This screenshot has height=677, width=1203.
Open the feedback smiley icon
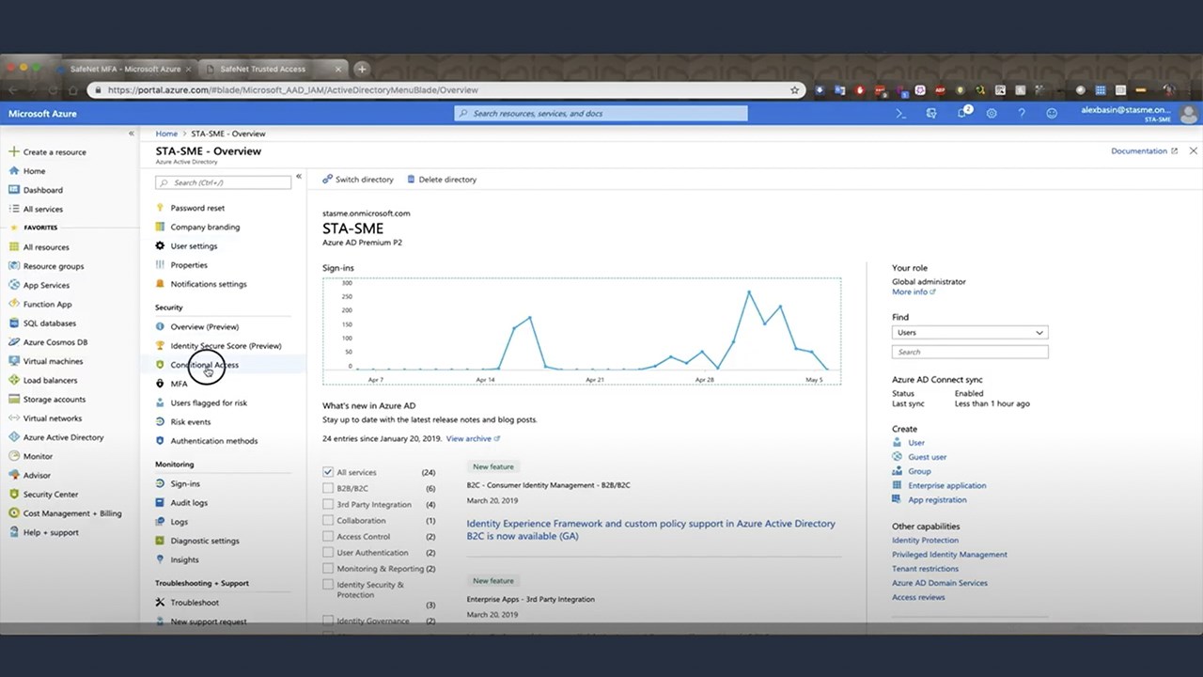click(1052, 113)
